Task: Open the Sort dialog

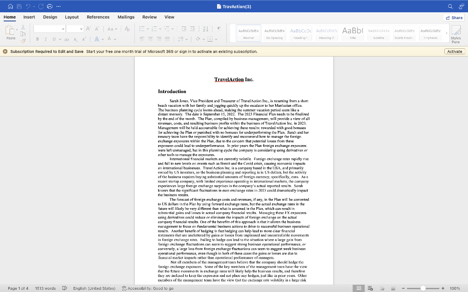Action: pyautogui.click(x=205, y=29)
